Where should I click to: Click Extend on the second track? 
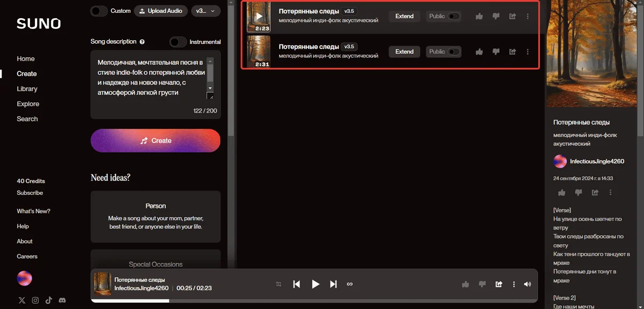pos(404,52)
